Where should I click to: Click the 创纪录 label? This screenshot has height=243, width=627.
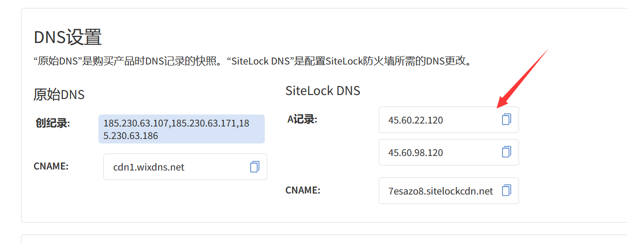click(x=52, y=123)
